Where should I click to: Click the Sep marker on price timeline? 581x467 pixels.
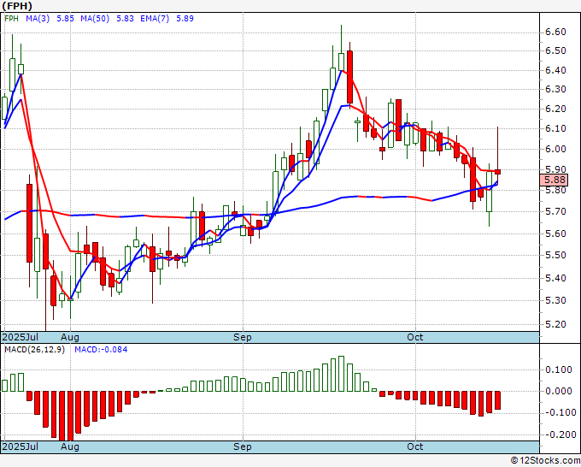click(x=243, y=337)
